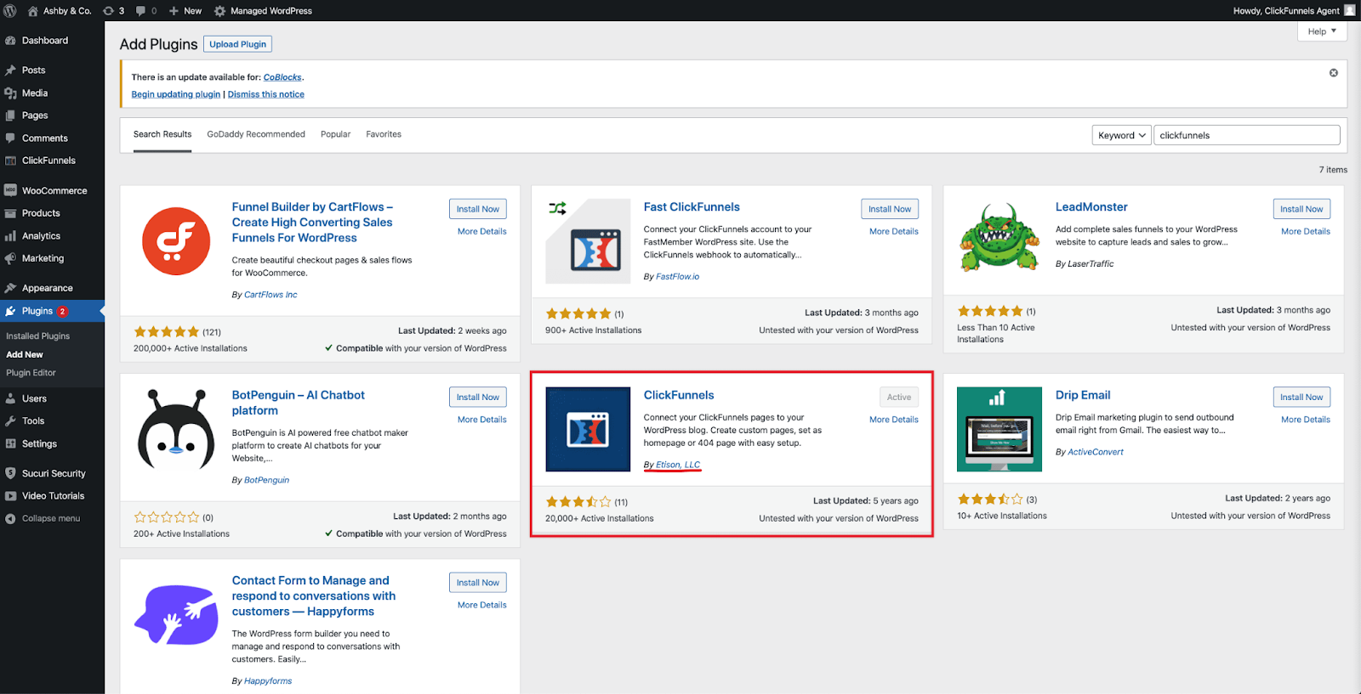
Task: Click the Marketing megaphone icon
Action: [10, 258]
